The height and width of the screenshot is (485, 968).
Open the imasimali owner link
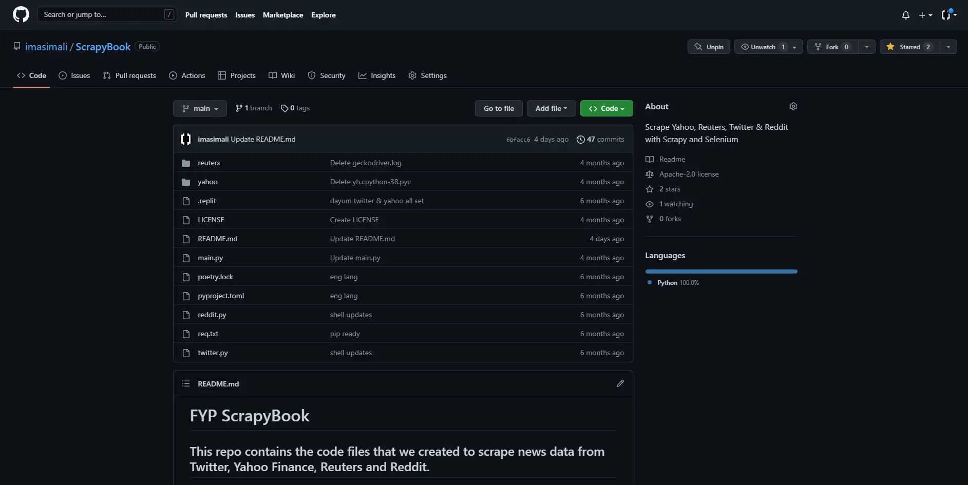(46, 47)
